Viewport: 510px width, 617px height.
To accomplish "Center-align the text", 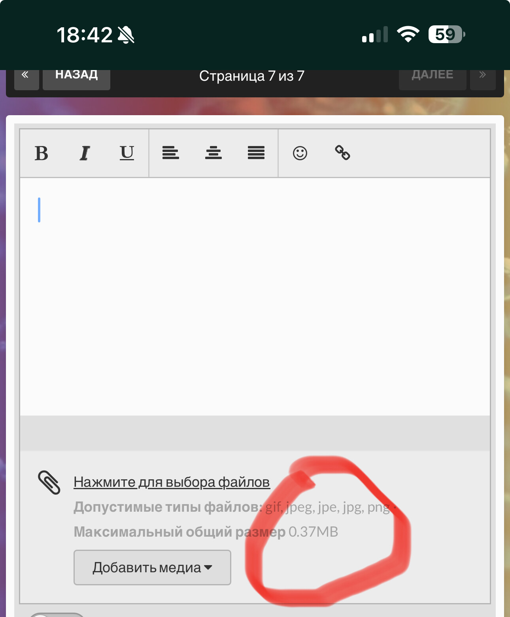I will tap(213, 153).
